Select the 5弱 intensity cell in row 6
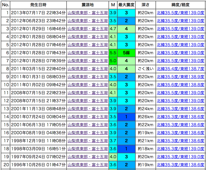The width and height of the screenshot is (206, 170). [126, 53]
